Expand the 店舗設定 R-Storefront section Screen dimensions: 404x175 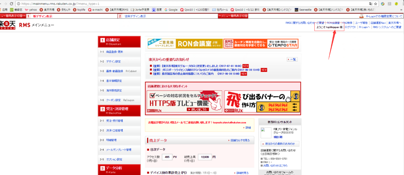pyautogui.click(x=119, y=42)
